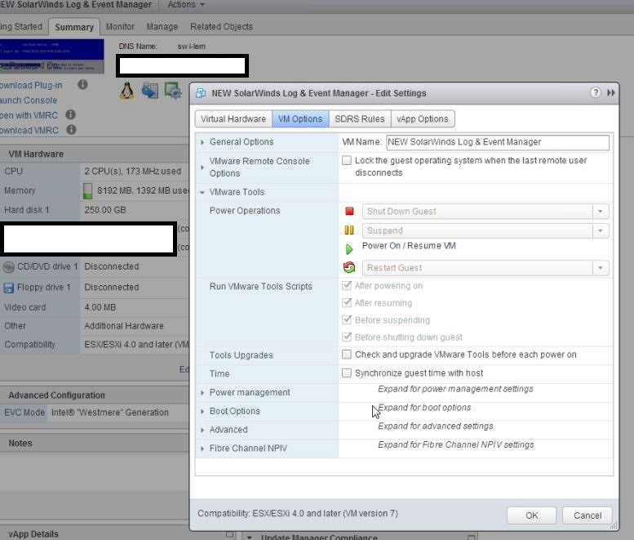Click the info icon next to Download VMRC
The height and width of the screenshot is (540, 634).
(x=71, y=130)
